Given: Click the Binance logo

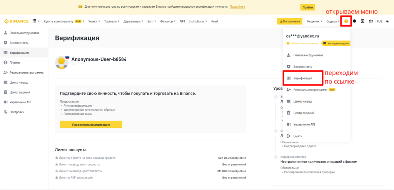Looking at the screenshot, I should tap(16, 22).
